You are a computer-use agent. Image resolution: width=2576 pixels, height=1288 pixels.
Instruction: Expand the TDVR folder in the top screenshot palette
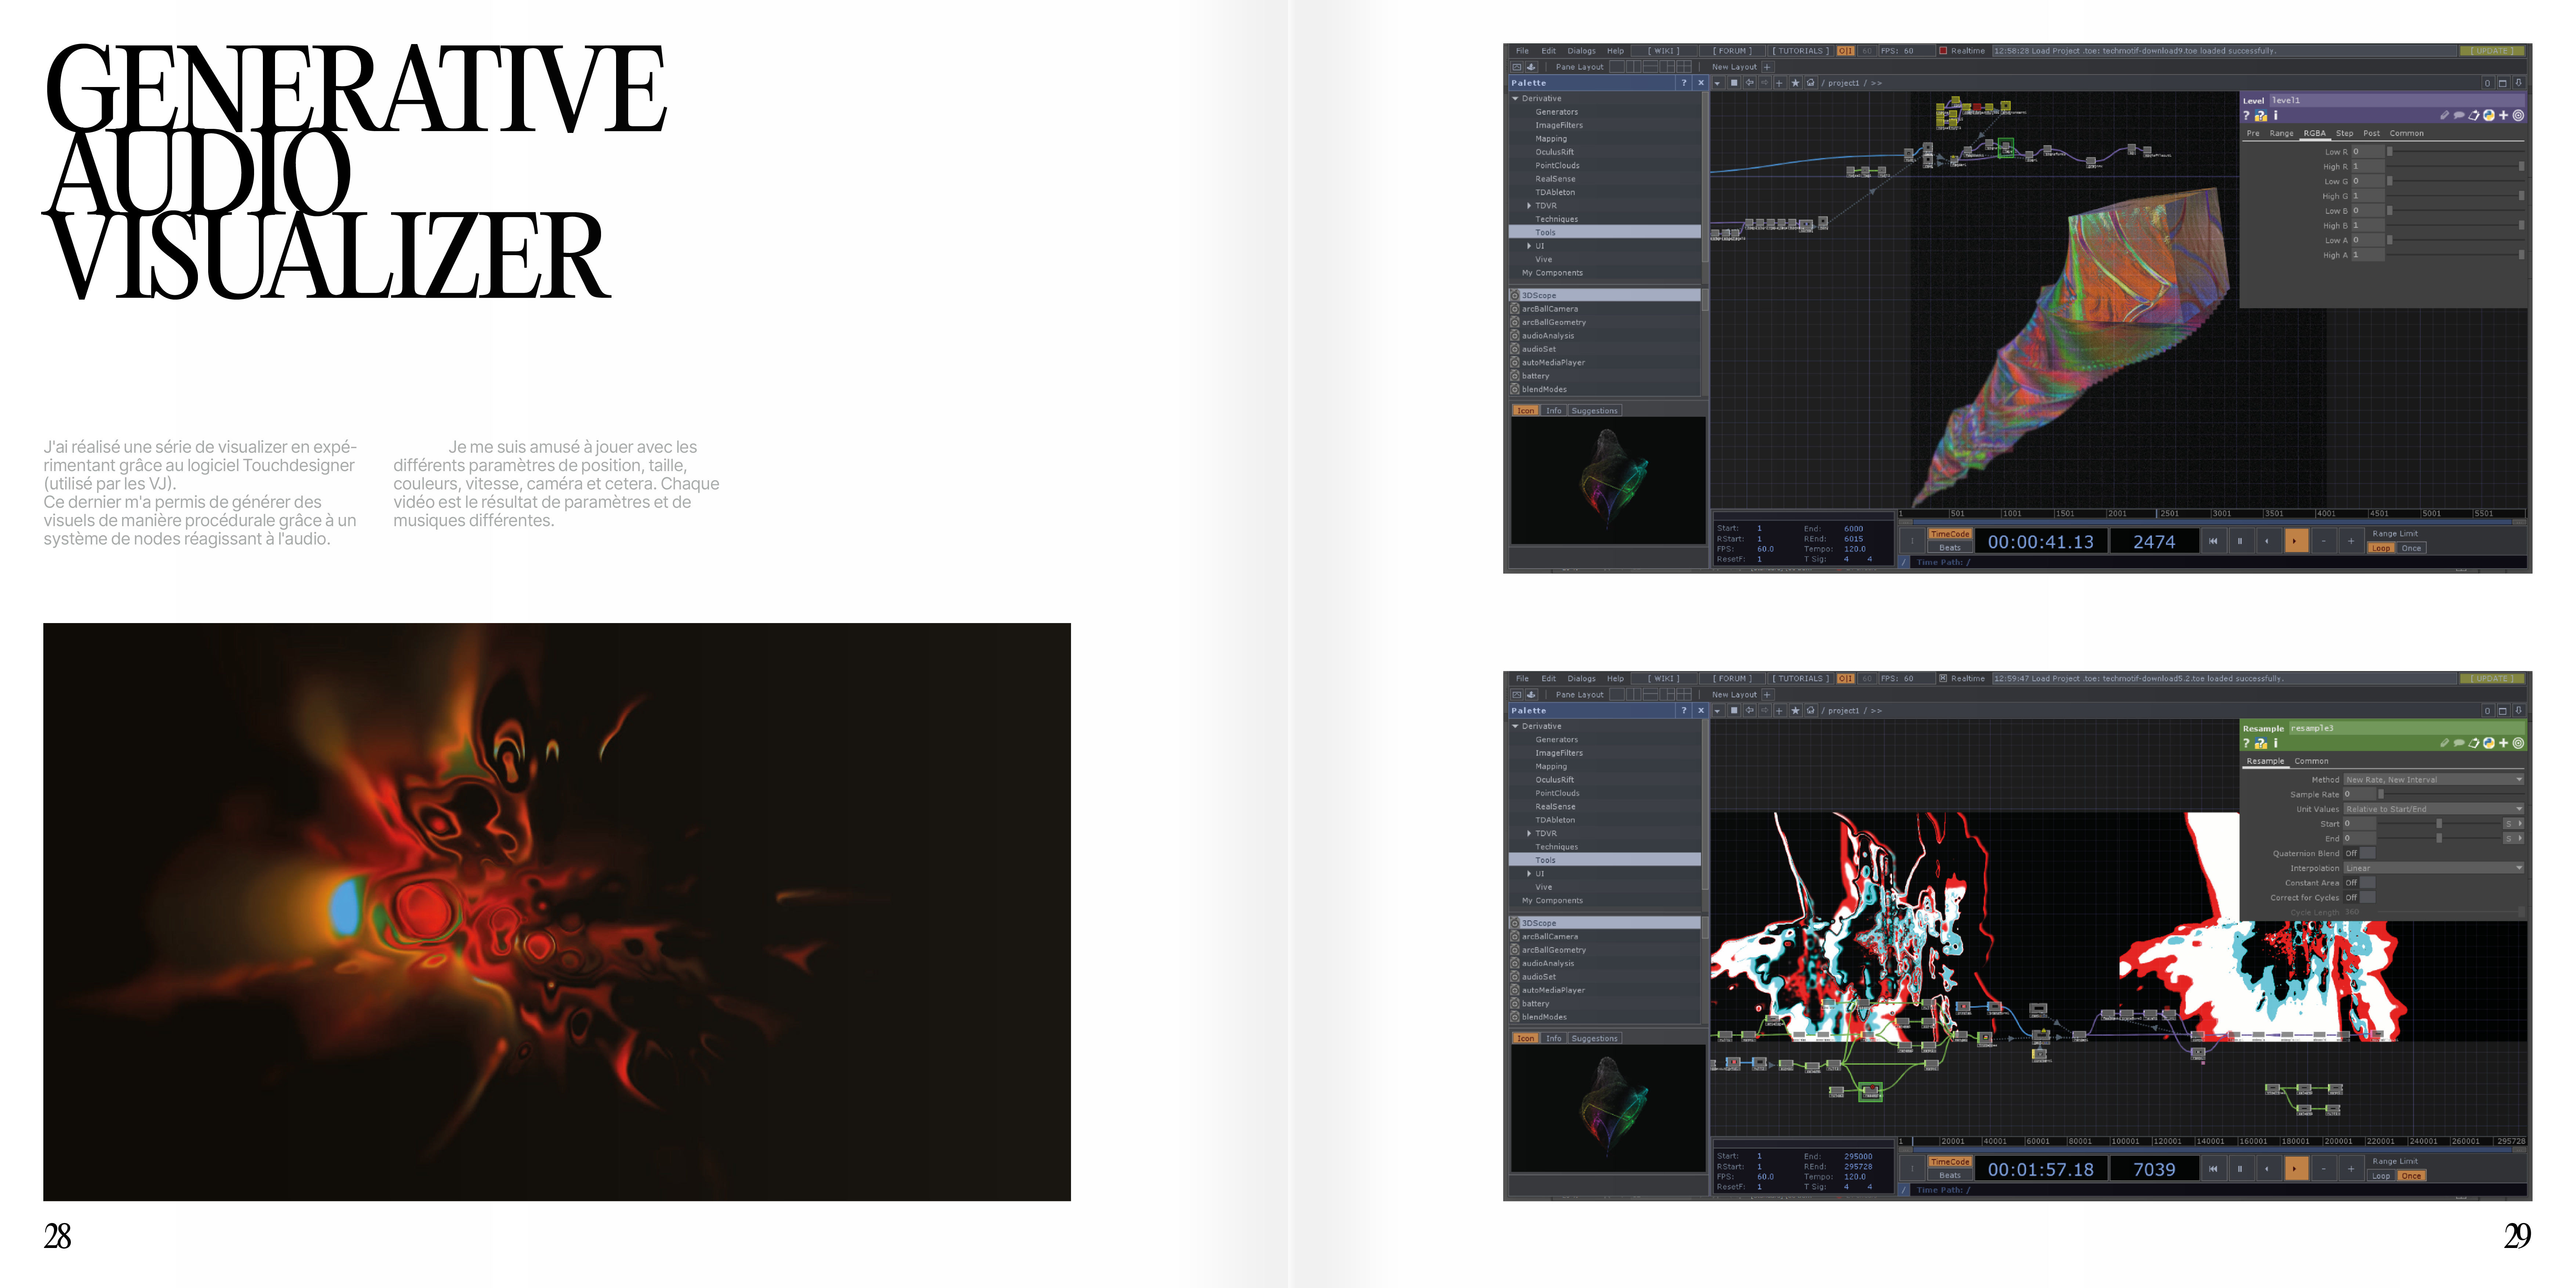pyautogui.click(x=1529, y=206)
